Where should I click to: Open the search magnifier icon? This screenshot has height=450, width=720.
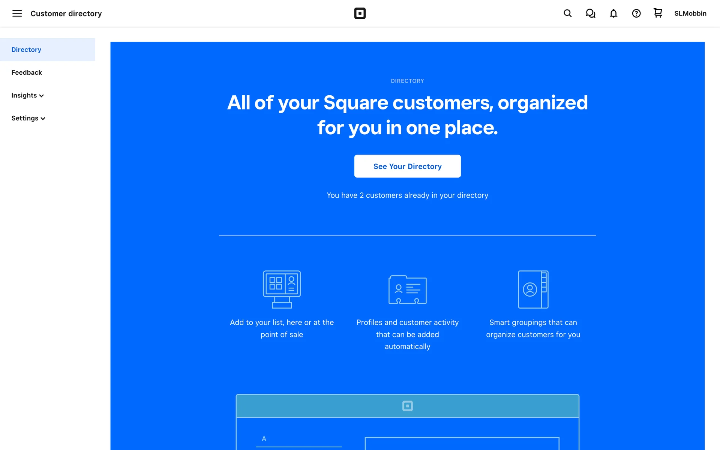(x=567, y=13)
